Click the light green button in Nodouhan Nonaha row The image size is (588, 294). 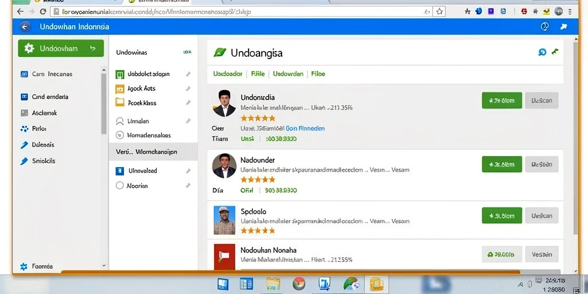coord(502,254)
